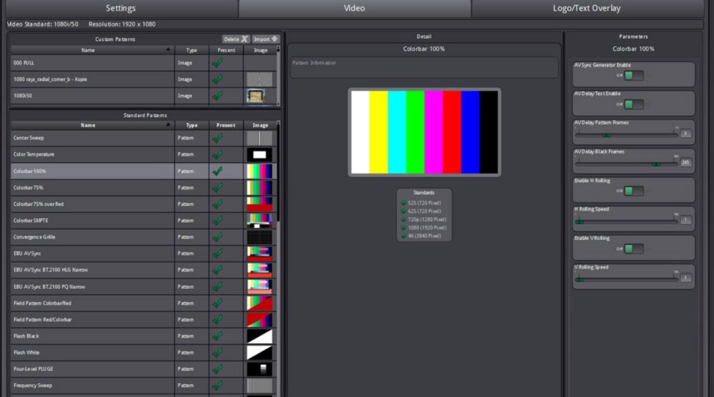Click the Colorbar SMPTE pattern thumbnail
This screenshot has height=397, width=714.
tap(259, 220)
